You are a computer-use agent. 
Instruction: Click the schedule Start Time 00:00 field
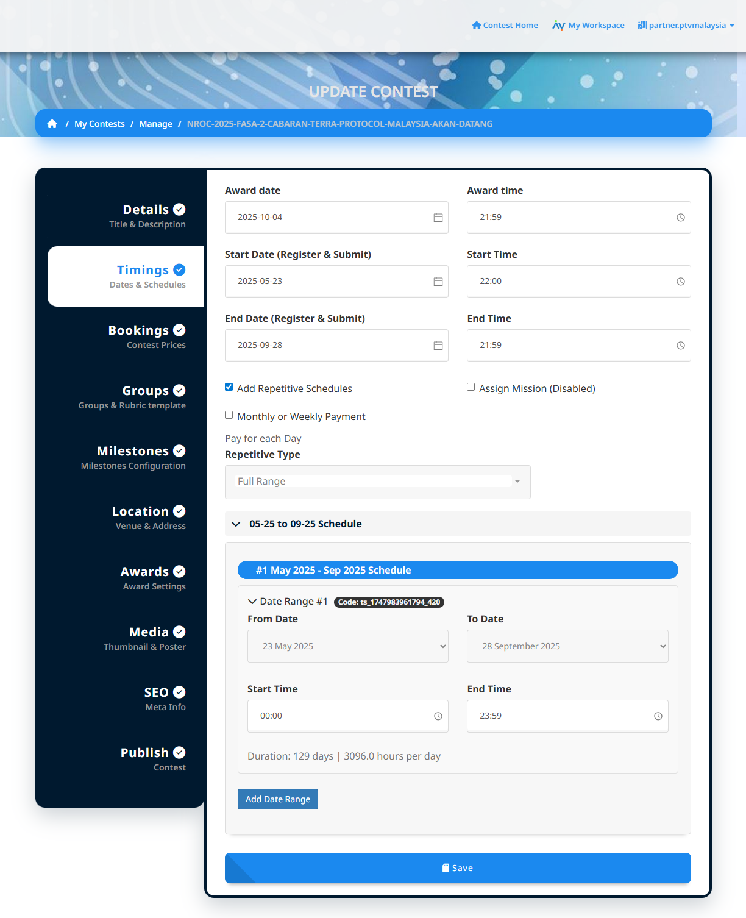click(x=348, y=716)
